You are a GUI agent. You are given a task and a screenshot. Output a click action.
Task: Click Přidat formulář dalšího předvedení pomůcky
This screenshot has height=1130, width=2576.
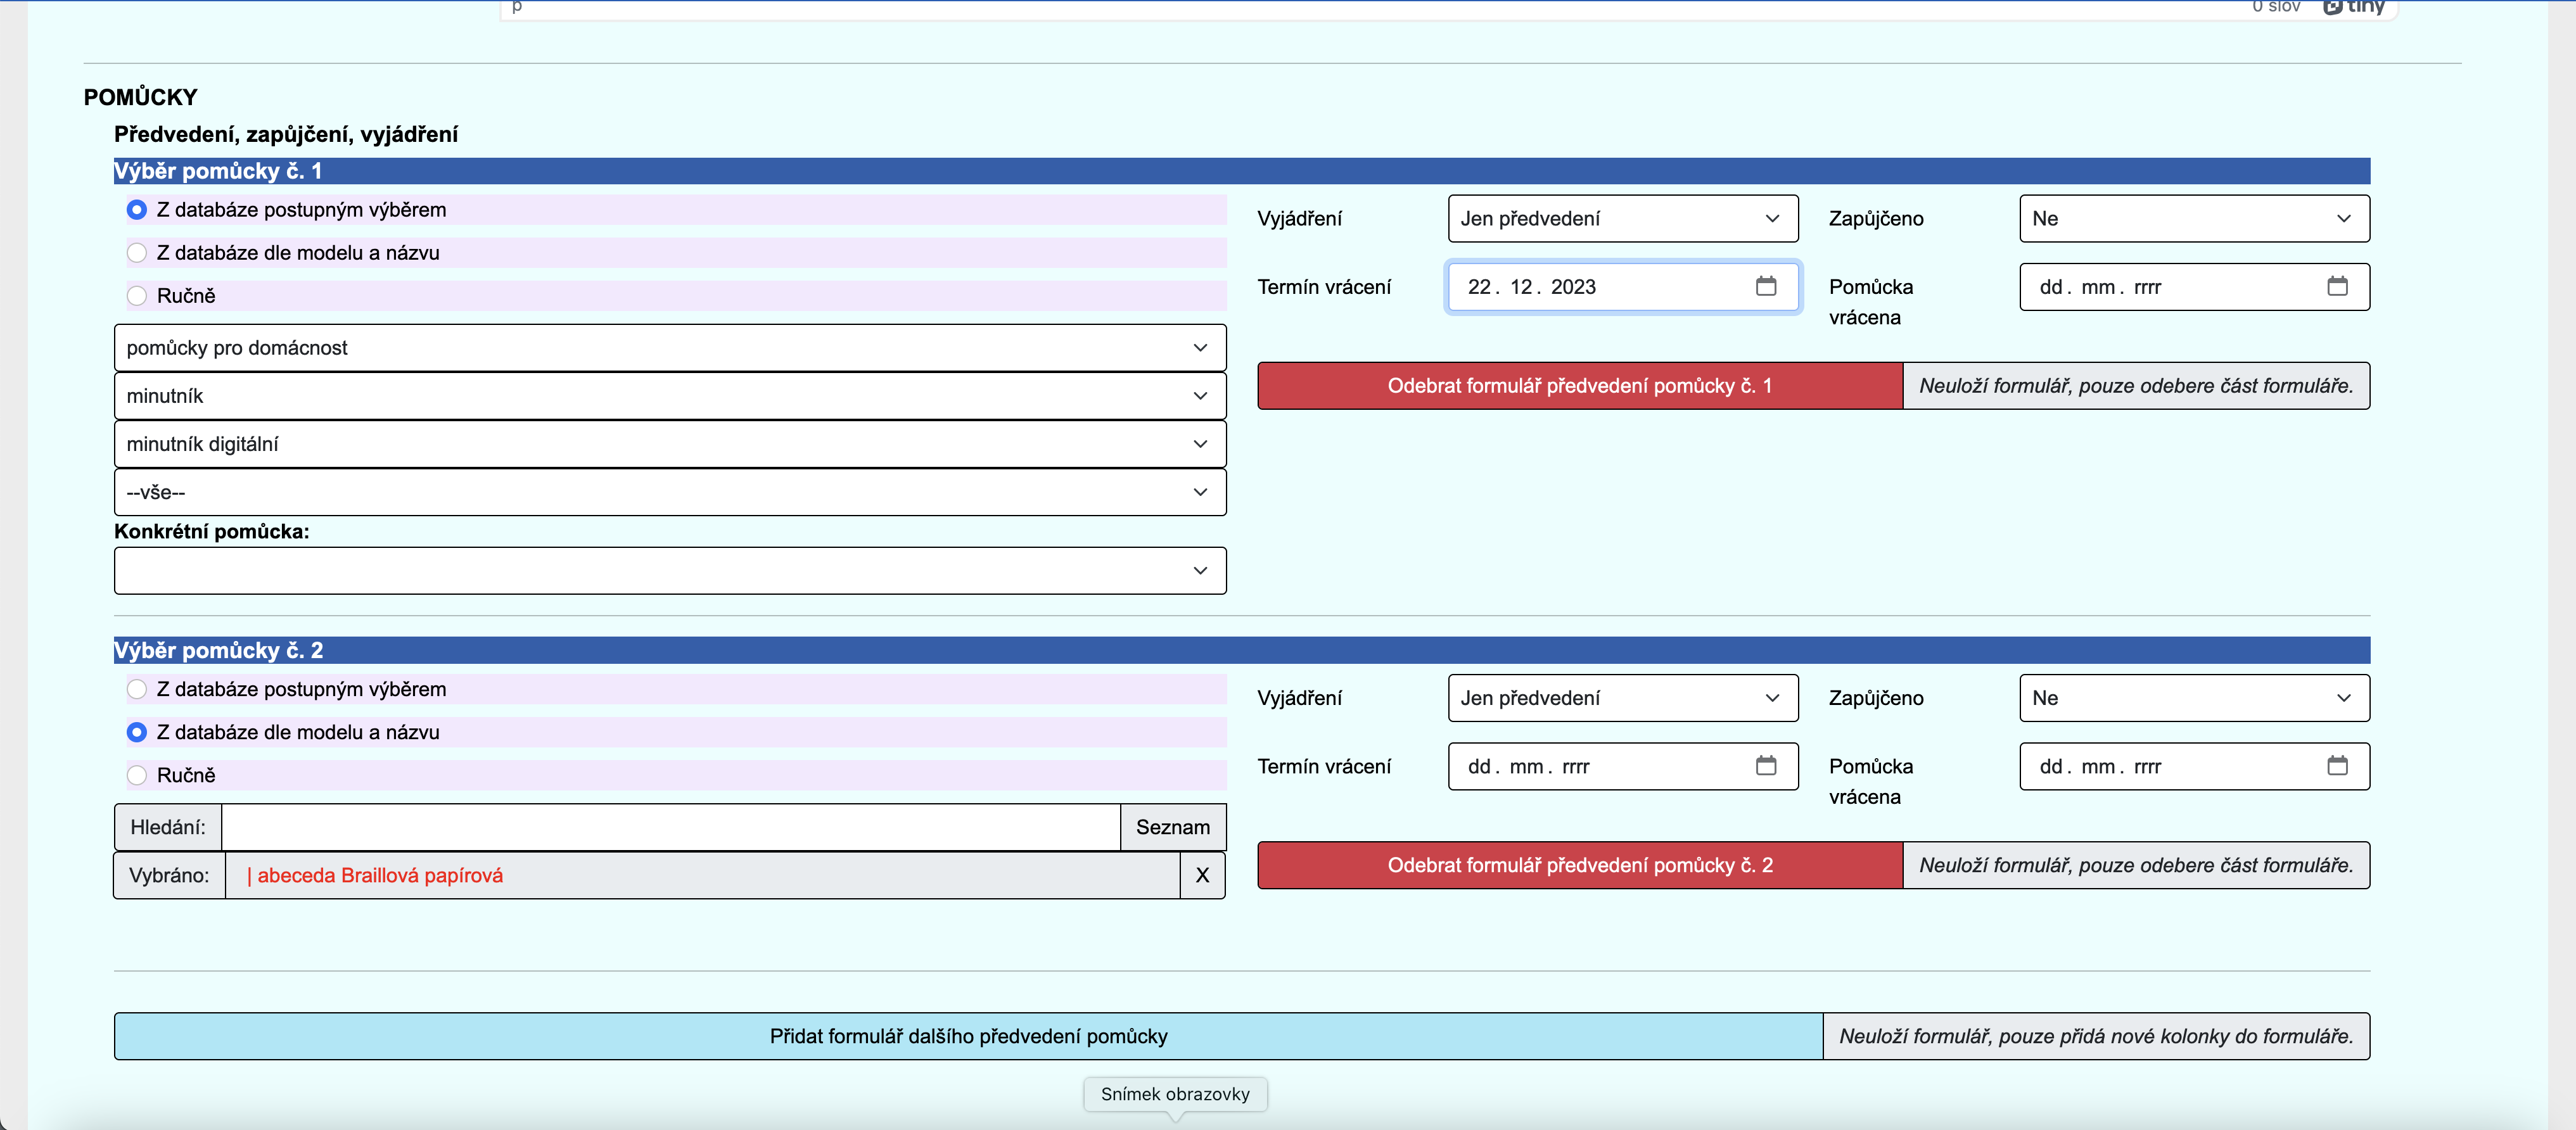pos(967,1036)
